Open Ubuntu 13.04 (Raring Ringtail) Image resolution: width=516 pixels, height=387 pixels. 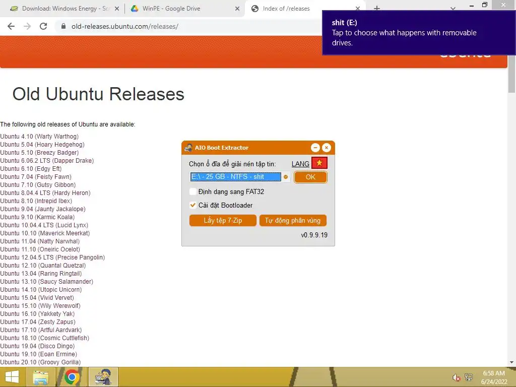click(41, 274)
